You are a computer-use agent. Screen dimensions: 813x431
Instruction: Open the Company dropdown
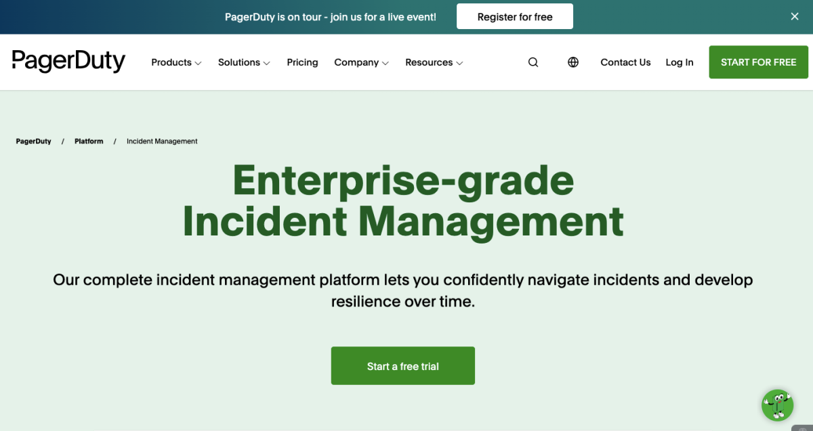pos(361,62)
